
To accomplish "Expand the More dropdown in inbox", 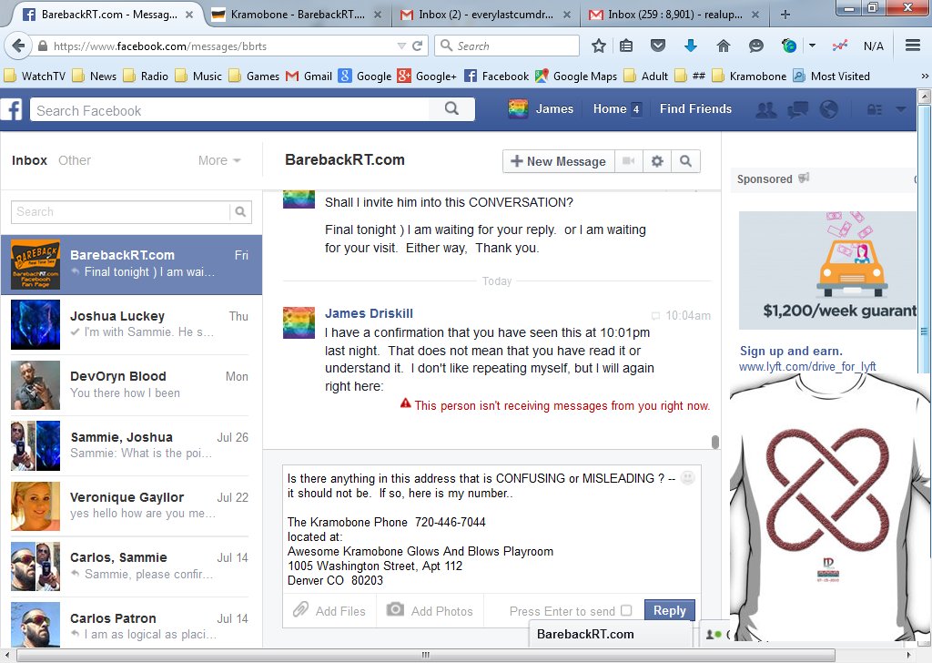I will [219, 160].
